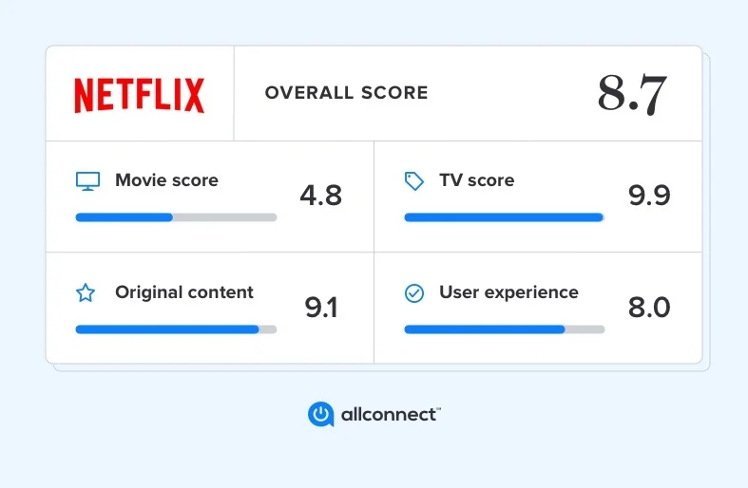
Task: Click the User experience label
Action: (508, 292)
